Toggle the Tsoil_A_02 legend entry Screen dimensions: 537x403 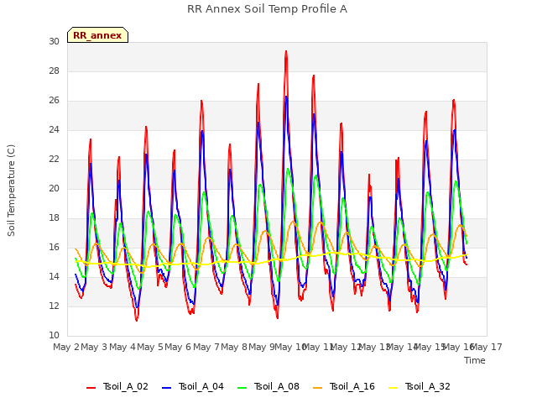[117, 387]
